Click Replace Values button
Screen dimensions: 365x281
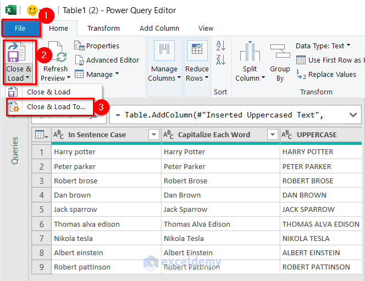pos(331,74)
